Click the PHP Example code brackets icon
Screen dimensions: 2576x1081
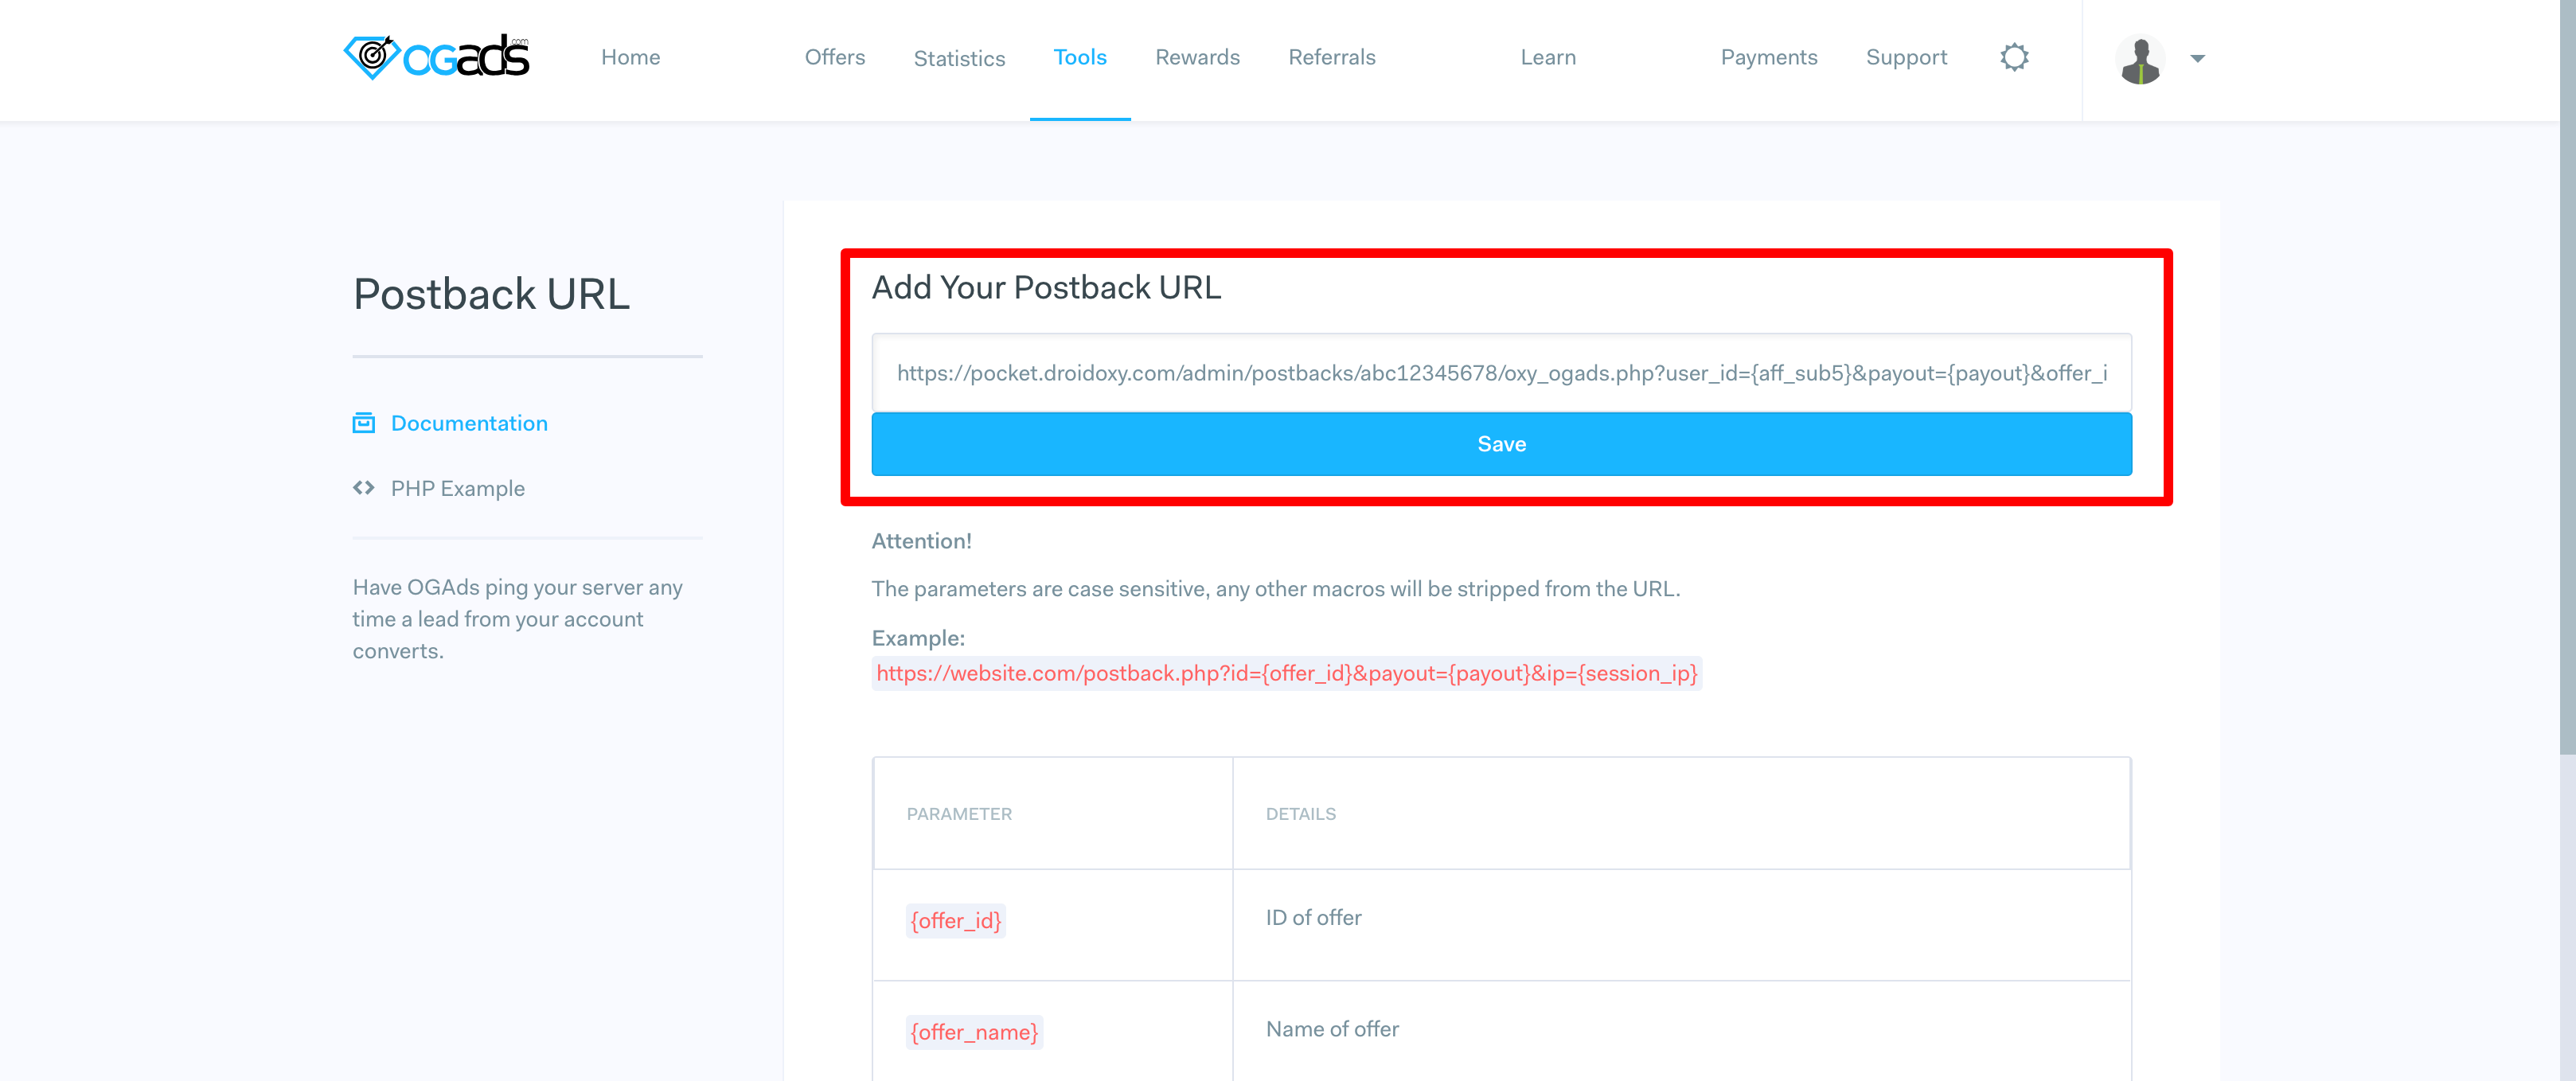point(364,488)
